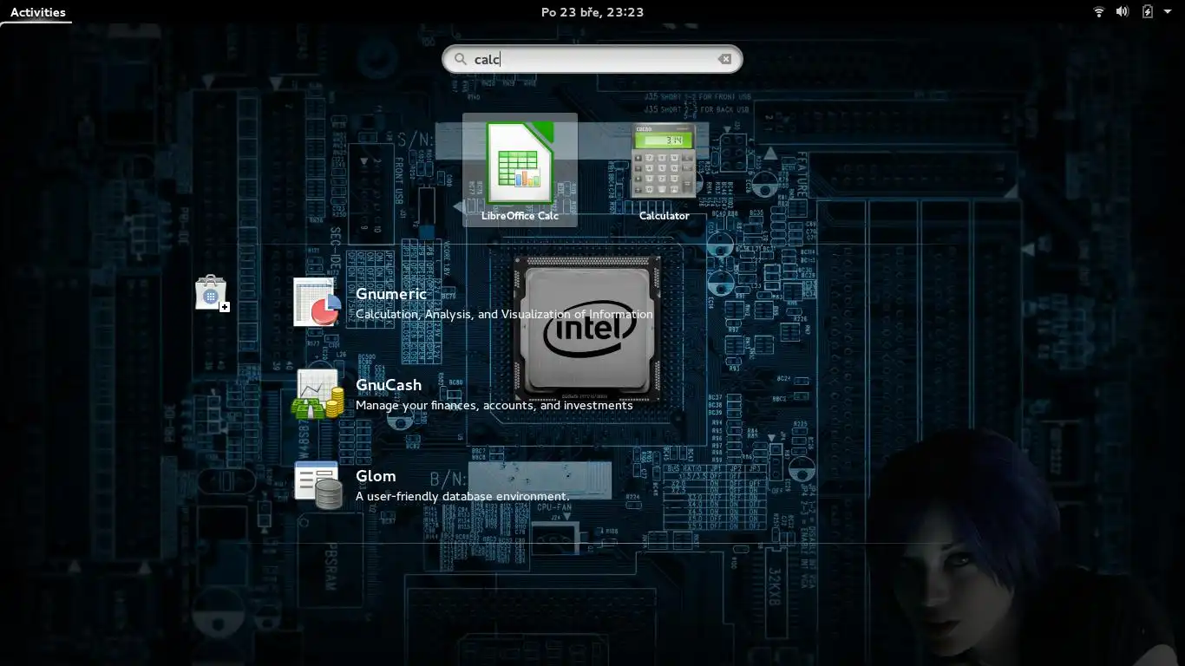Open the Gnumeric spreadsheet icon
The height and width of the screenshot is (666, 1185).
coord(318,302)
